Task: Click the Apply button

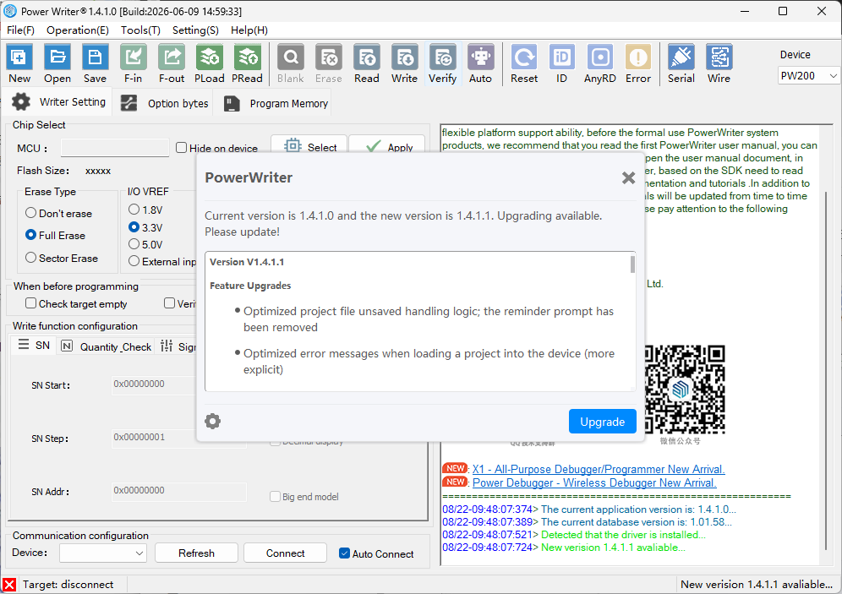Action: click(387, 146)
